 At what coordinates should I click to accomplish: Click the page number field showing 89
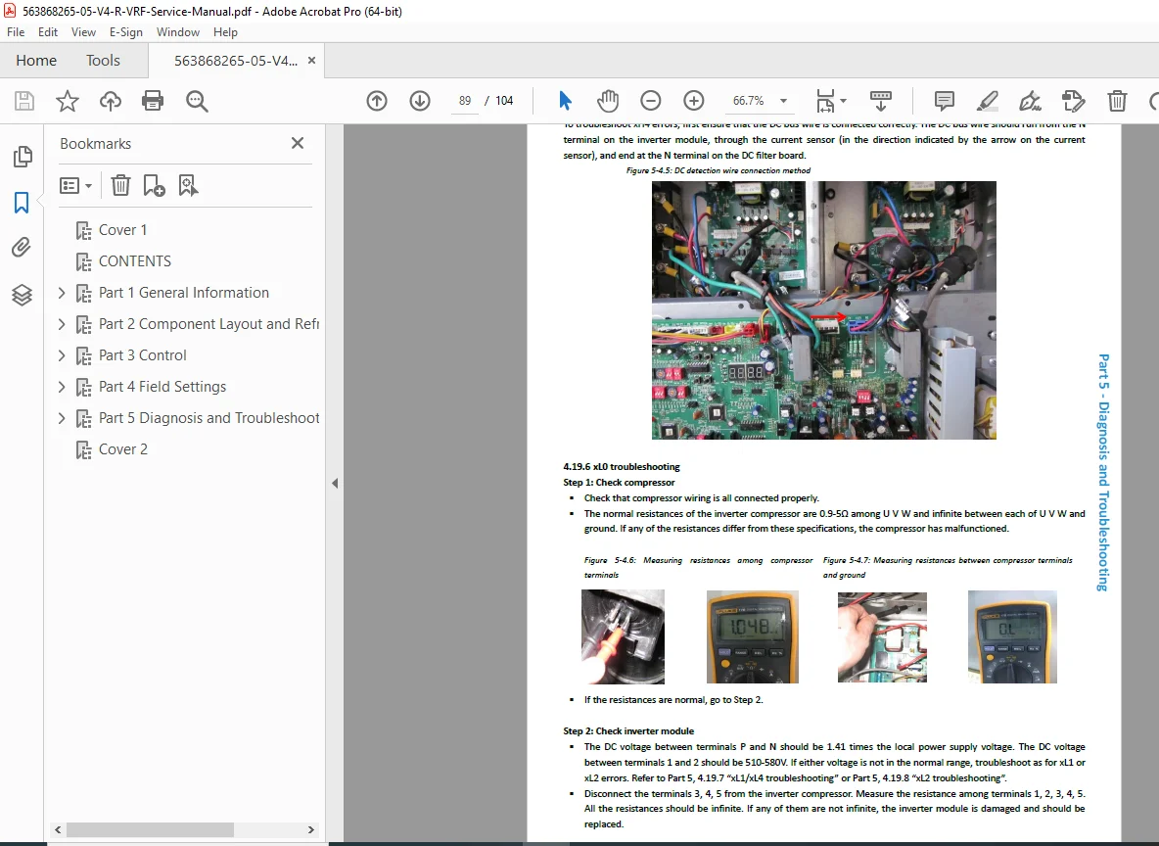tap(465, 101)
